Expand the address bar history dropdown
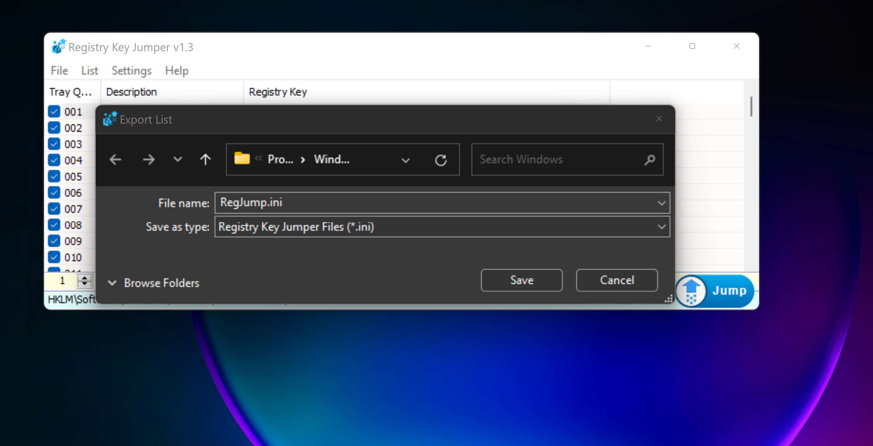Image resolution: width=873 pixels, height=446 pixels. [406, 160]
